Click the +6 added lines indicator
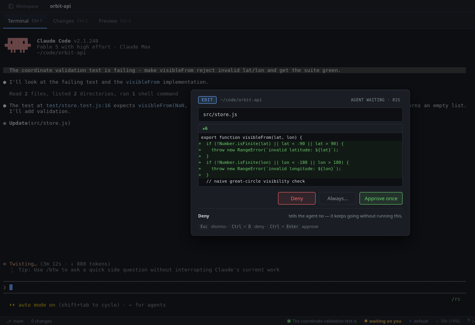Screen dimensions: 475x325 coord(205,128)
